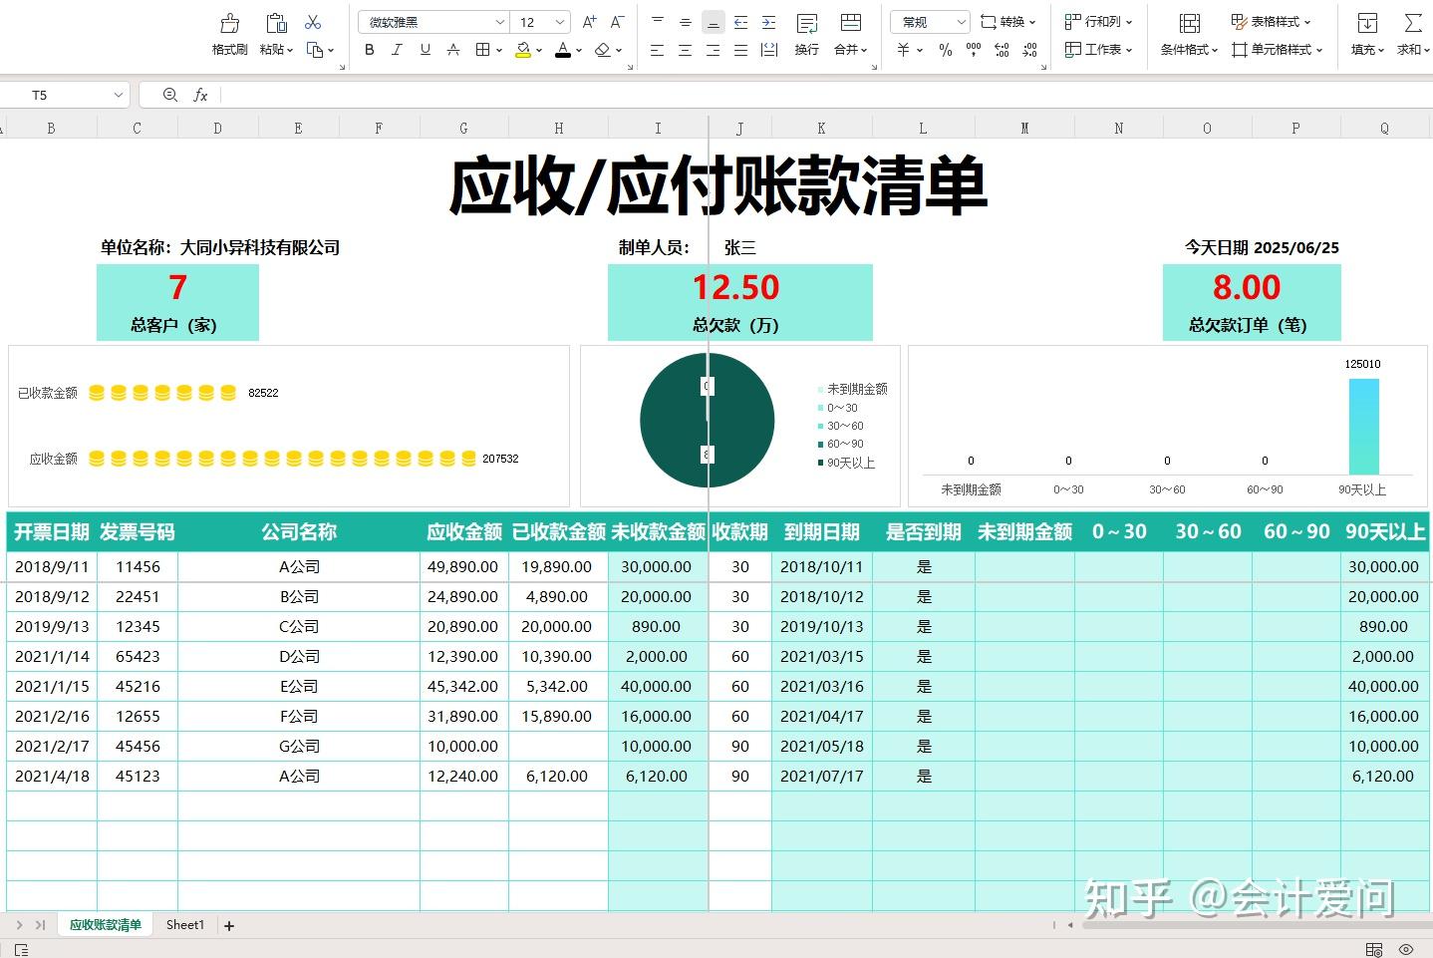Open font settings dialog launcher arrow
This screenshot has height=958, width=1433.
tap(629, 68)
